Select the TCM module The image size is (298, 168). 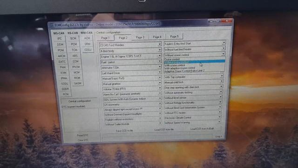click(74, 50)
